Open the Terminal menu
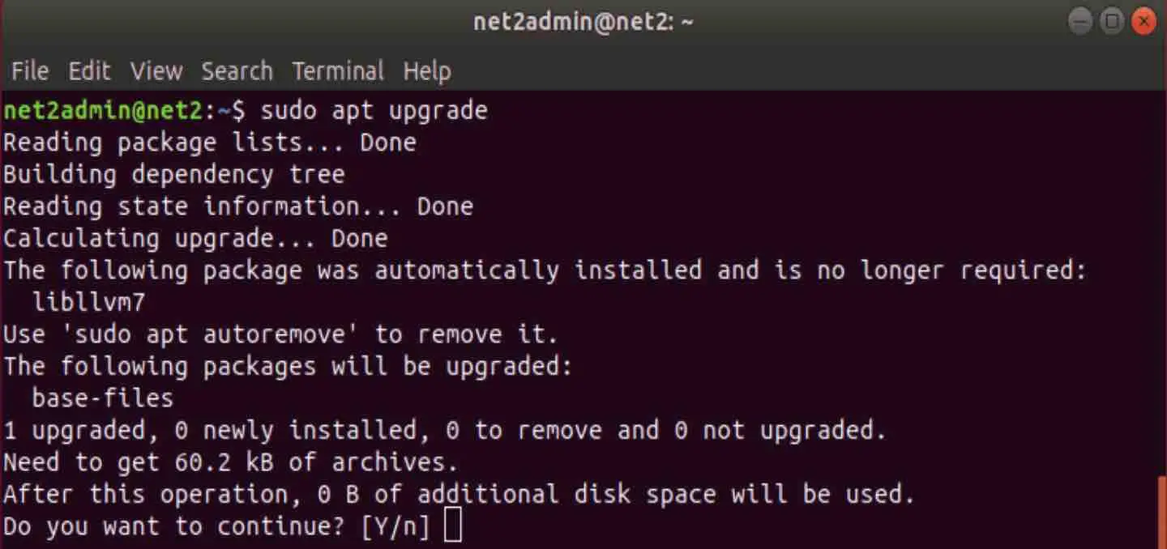The width and height of the screenshot is (1167, 549). pyautogui.click(x=338, y=71)
